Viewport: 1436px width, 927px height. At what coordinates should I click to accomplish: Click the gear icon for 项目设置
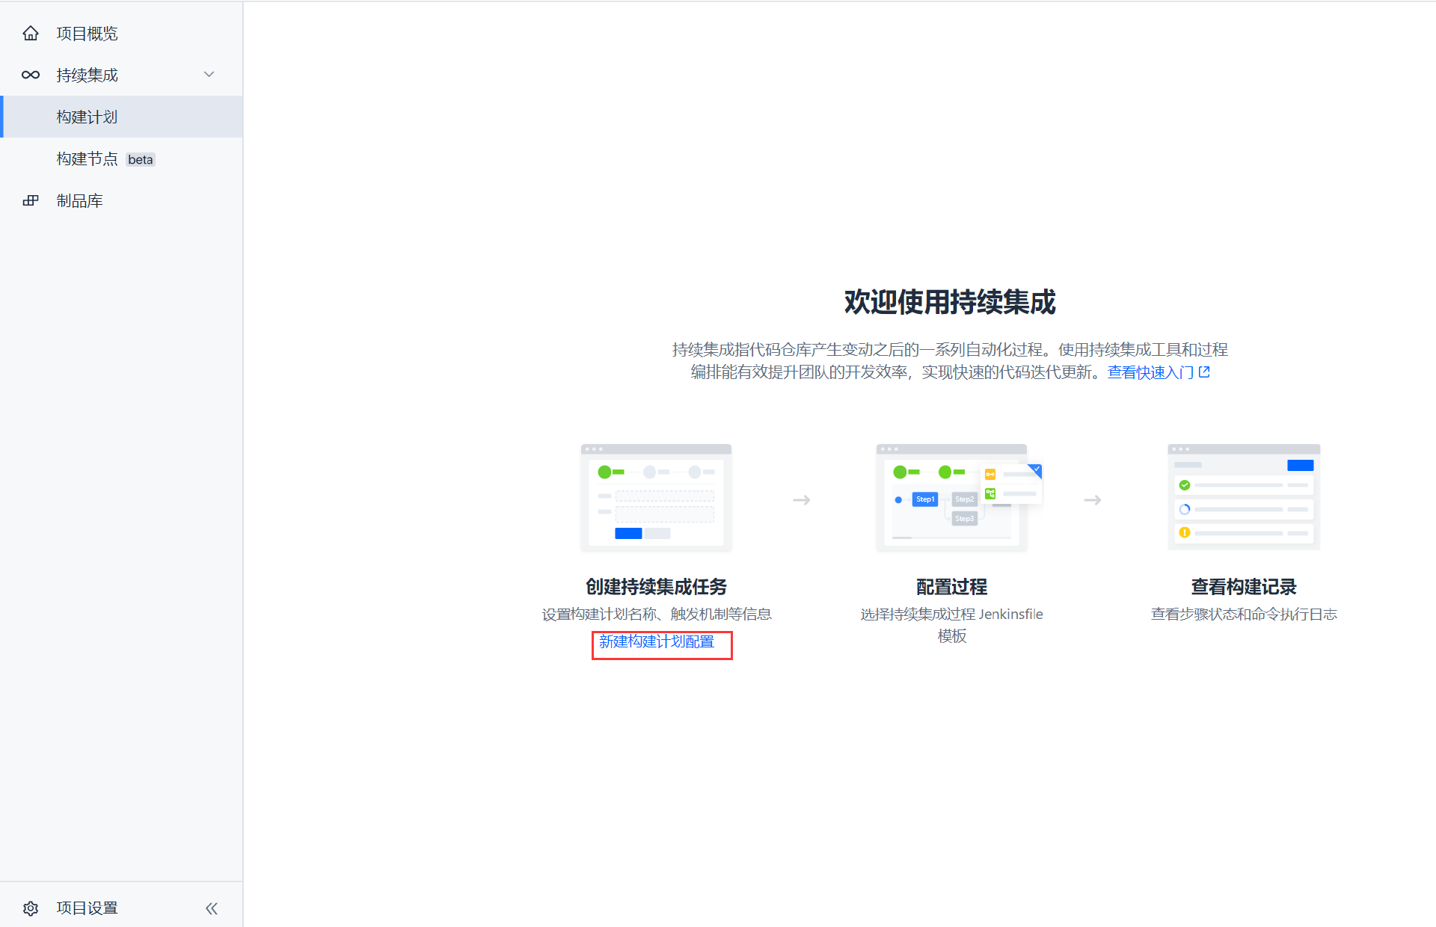coord(31,908)
